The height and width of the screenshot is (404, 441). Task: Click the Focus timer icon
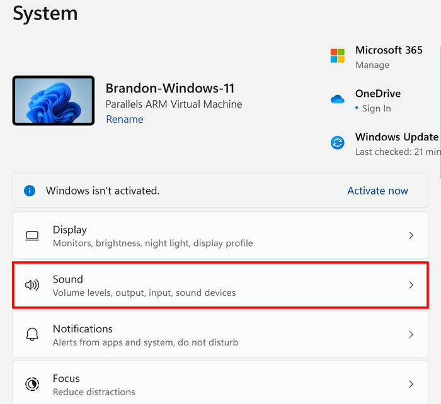tap(32, 384)
